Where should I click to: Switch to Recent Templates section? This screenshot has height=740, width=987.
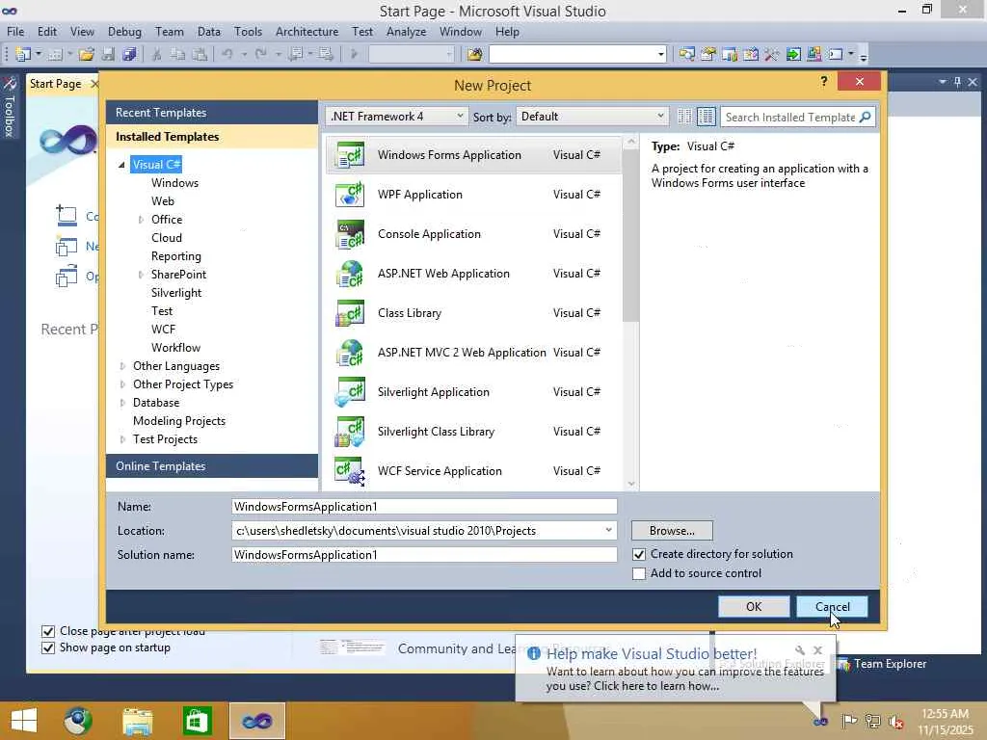(212, 113)
